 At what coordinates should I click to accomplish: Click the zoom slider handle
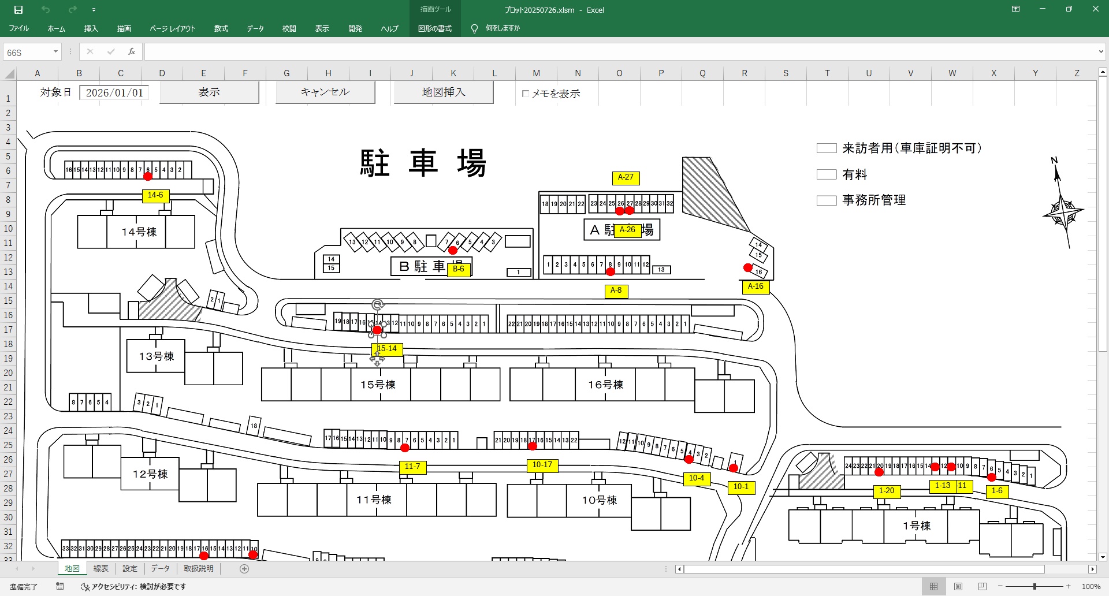click(1034, 587)
